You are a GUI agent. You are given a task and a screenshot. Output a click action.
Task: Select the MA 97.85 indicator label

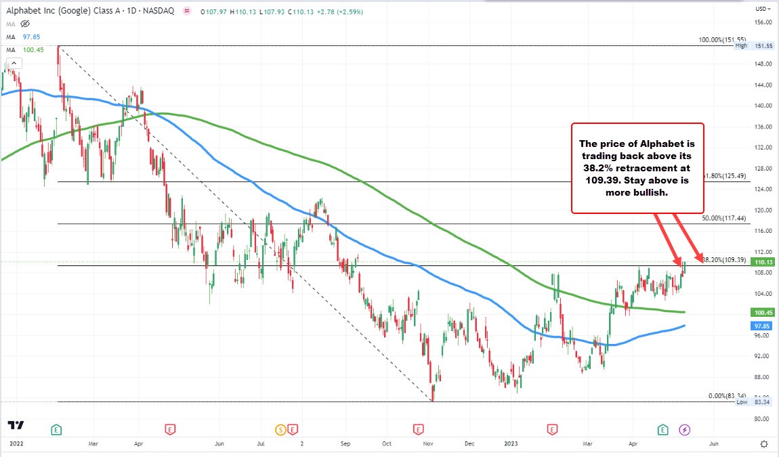[x=23, y=37]
